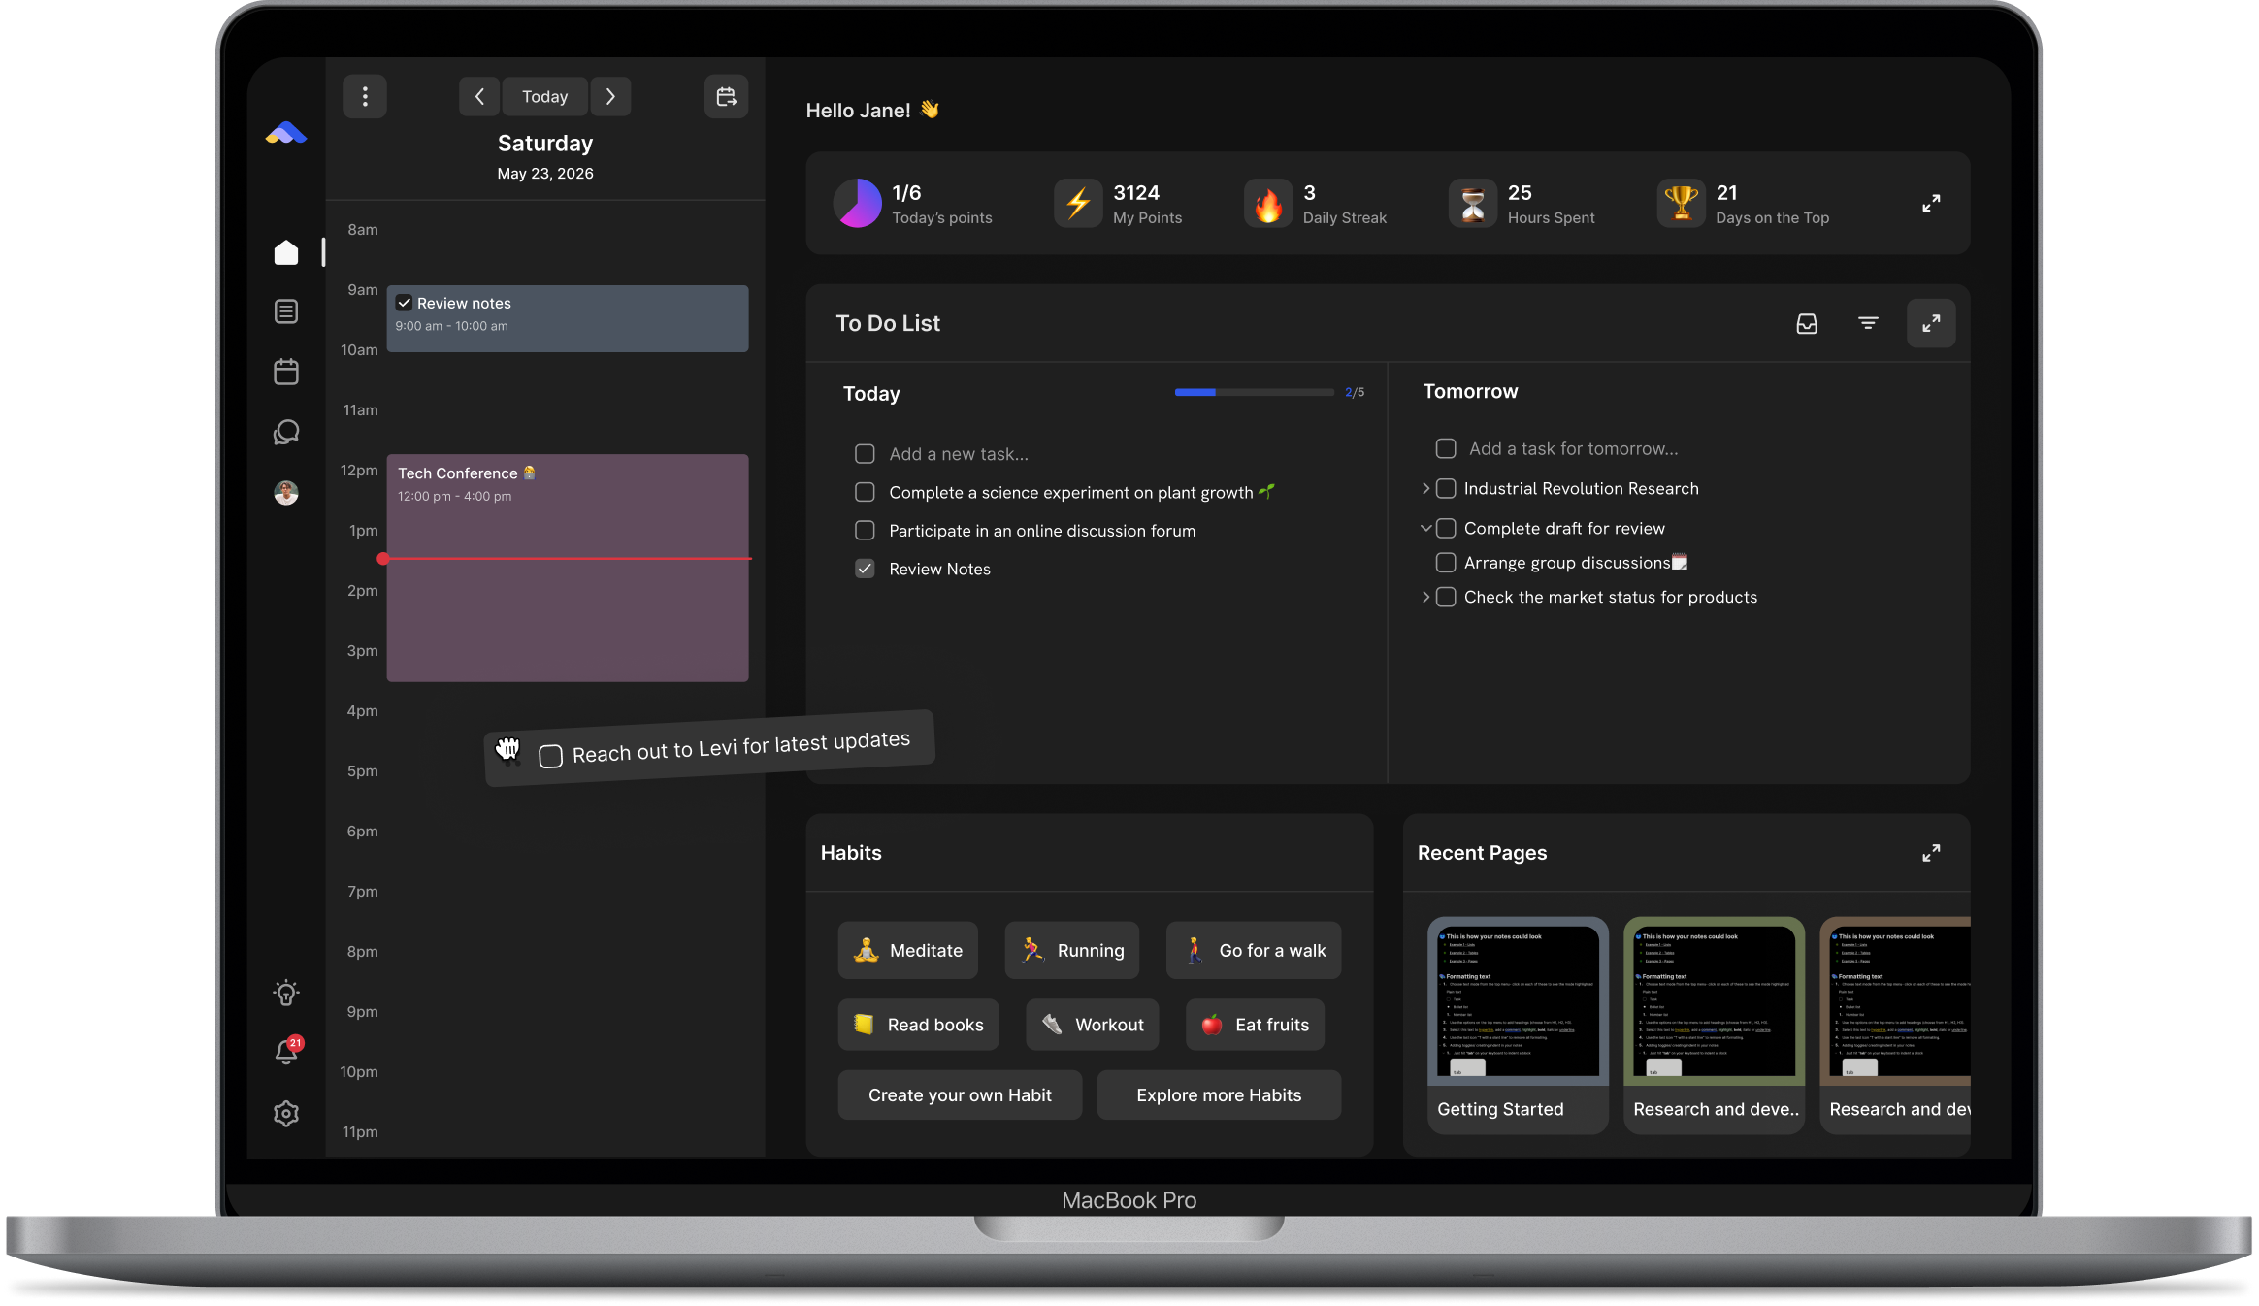This screenshot has height=1306, width=2259.
Task: Click the Today tasks progress bar
Action: click(1254, 392)
